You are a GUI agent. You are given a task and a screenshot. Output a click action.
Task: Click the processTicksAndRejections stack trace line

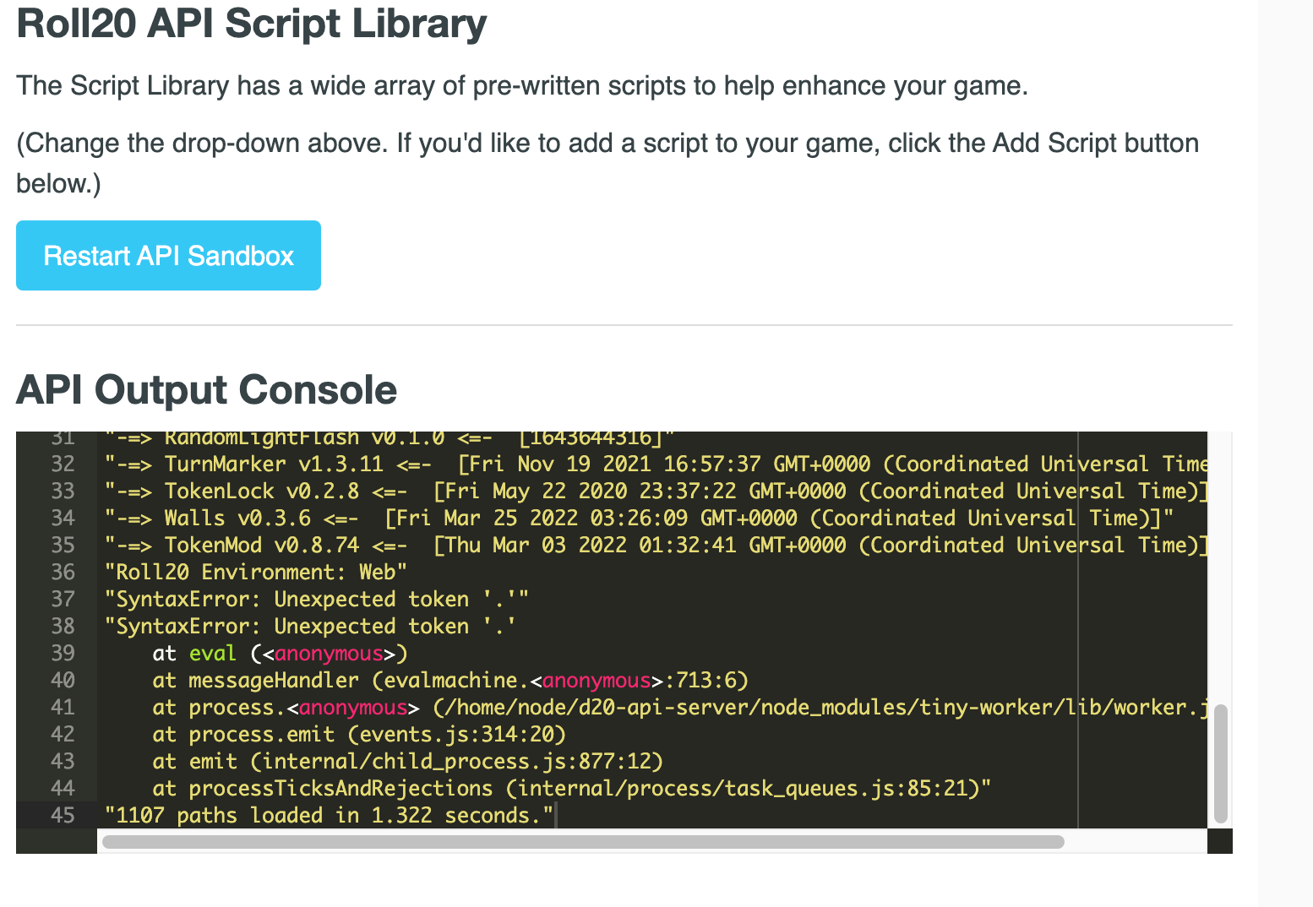pos(572,788)
